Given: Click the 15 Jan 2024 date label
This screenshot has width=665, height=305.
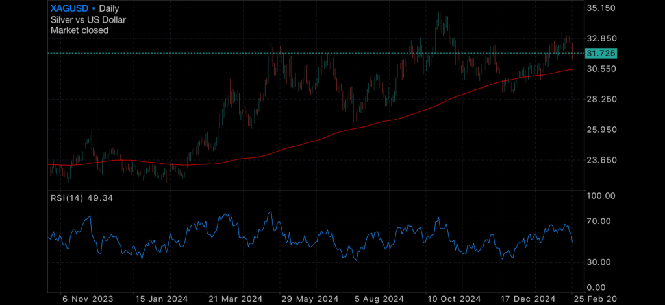Looking at the screenshot, I should 160,299.
